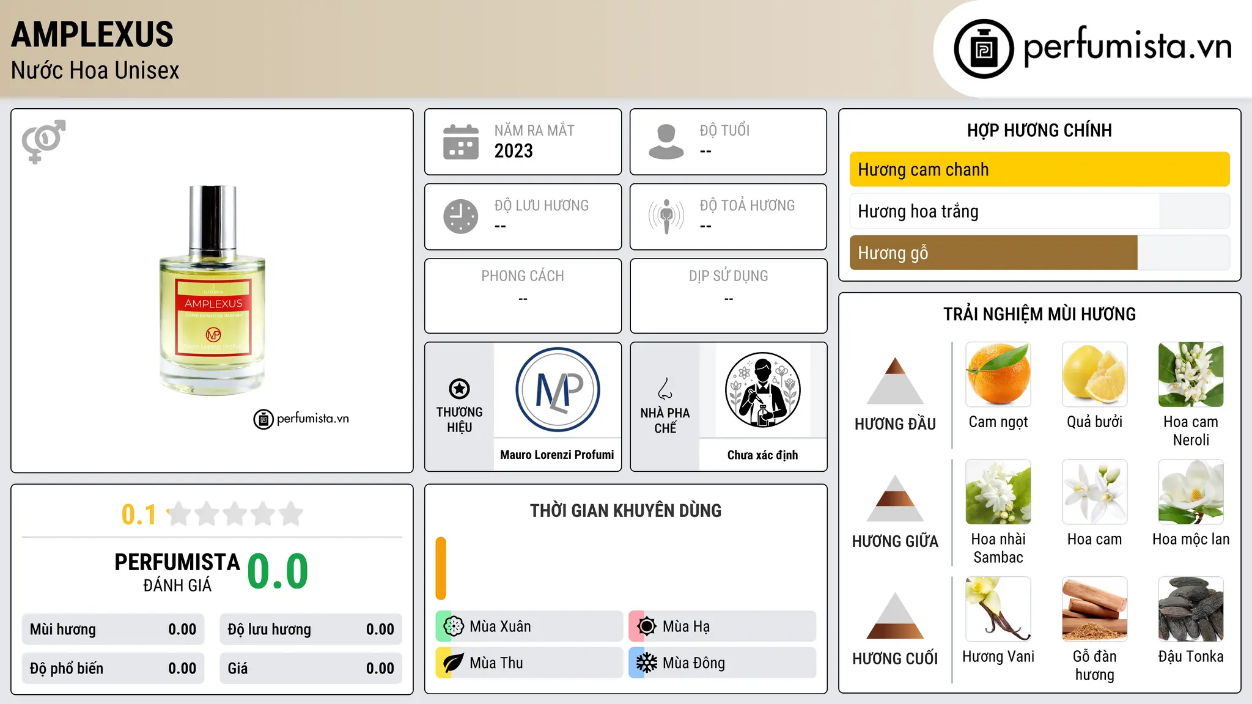The width and height of the screenshot is (1252, 704).
Task: Click the Thời Gian Khuyên Dùng heading
Action: click(626, 510)
